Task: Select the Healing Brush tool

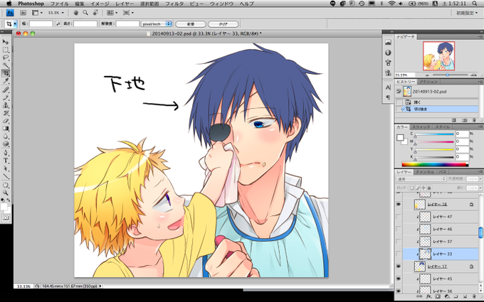Action: 6,90
